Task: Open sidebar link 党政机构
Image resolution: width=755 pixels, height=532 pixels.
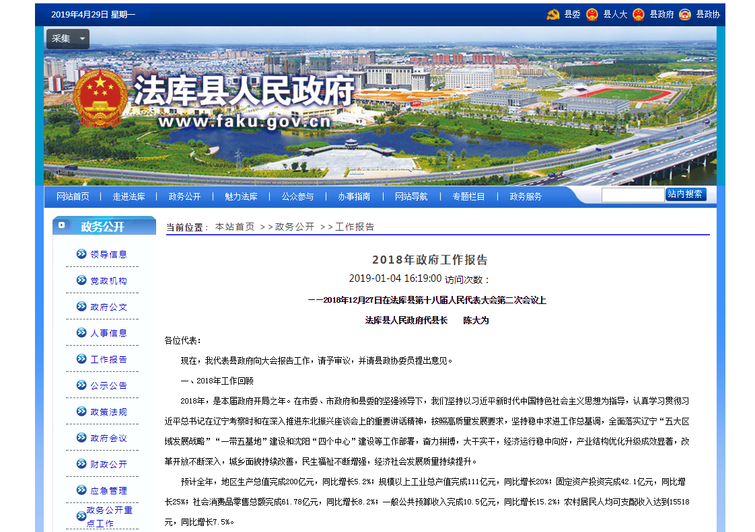Action: tap(109, 280)
